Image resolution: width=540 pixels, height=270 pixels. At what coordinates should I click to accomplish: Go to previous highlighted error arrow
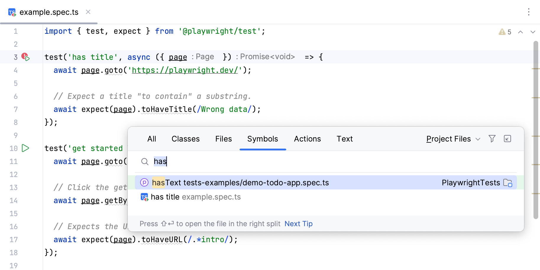[520, 32]
